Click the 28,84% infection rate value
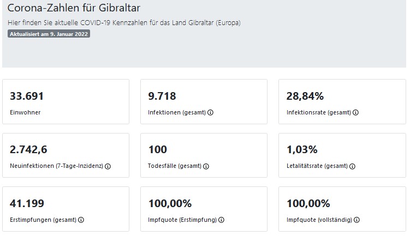 (x=305, y=96)
